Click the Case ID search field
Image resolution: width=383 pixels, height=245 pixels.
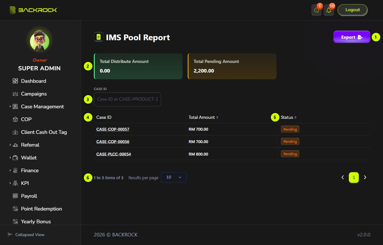[127, 99]
